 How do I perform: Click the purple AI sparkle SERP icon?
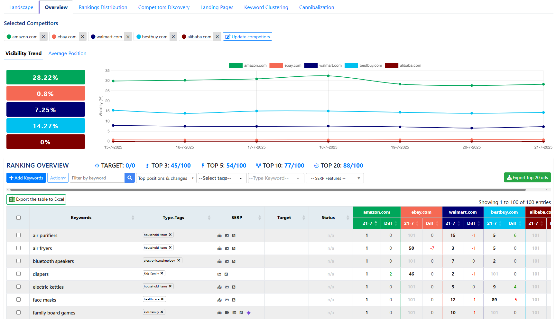249,313
